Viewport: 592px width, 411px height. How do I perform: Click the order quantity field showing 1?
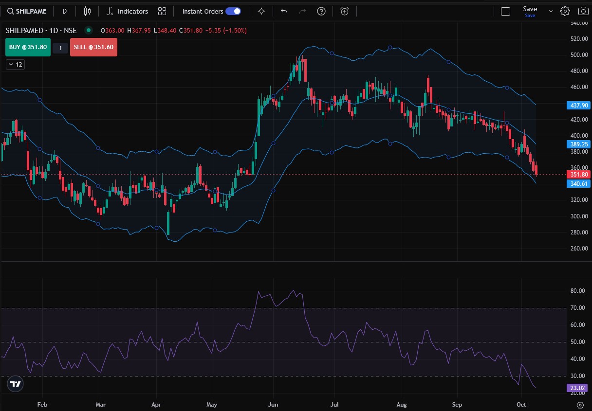[60, 48]
